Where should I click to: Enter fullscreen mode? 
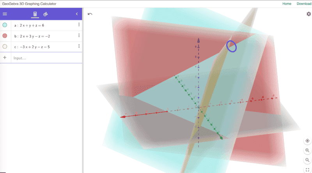307,169
